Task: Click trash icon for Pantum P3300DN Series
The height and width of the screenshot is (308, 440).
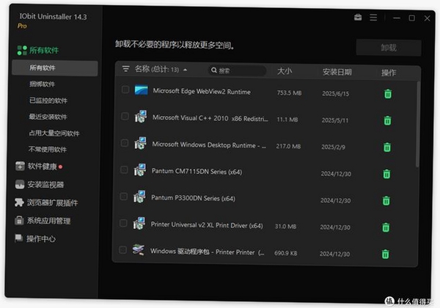Action: (x=386, y=200)
